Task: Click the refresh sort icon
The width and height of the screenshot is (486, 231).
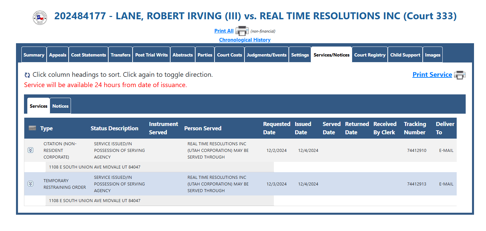Action: (27, 75)
